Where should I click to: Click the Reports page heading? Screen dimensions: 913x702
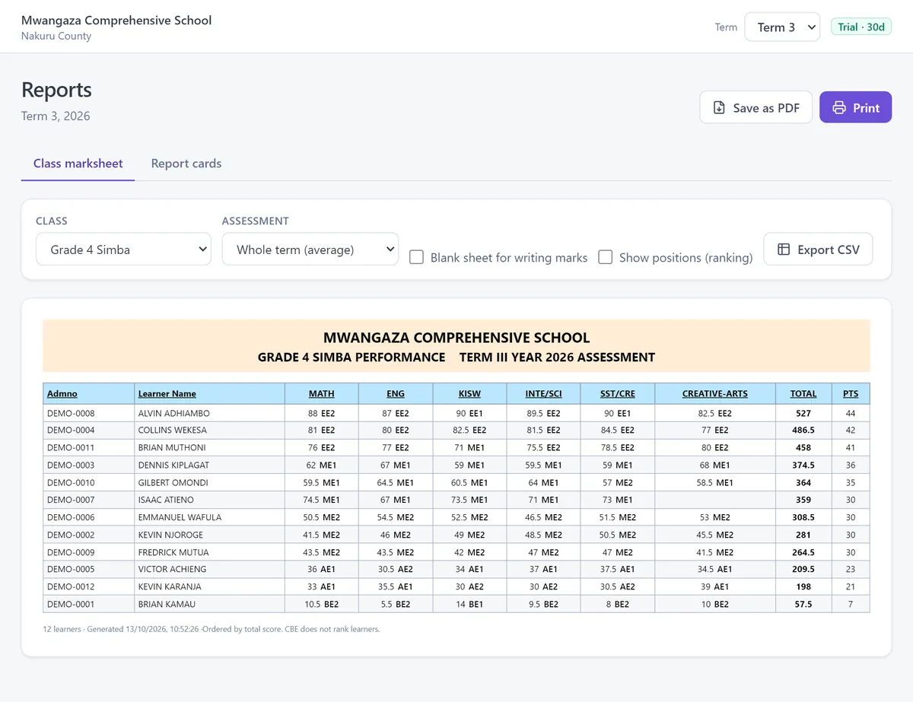point(56,90)
